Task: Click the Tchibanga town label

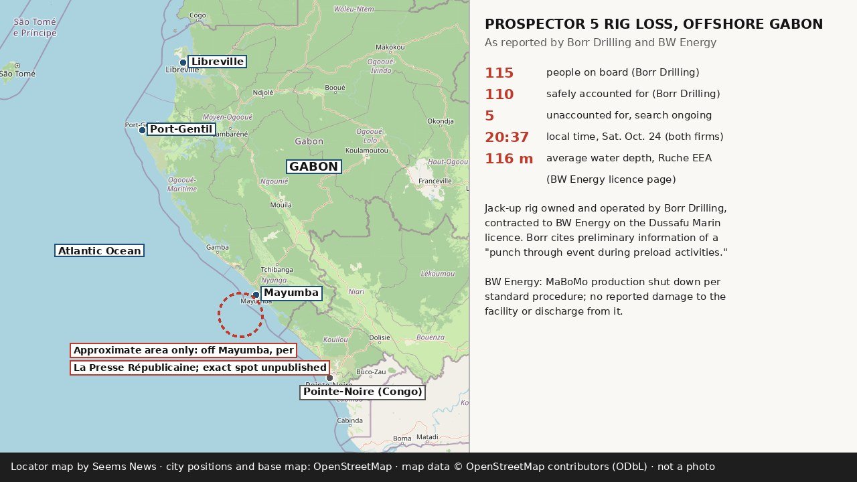Action: pyautogui.click(x=277, y=270)
